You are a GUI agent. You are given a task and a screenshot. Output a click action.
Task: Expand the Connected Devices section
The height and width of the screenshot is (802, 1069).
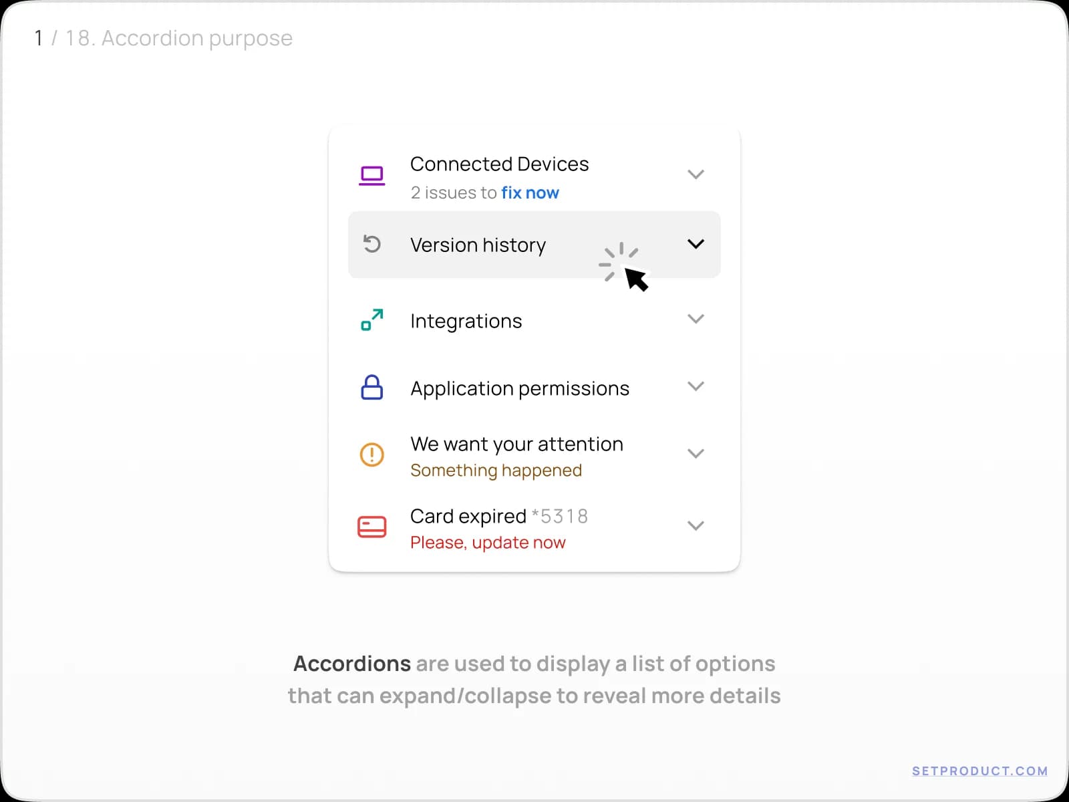point(696,174)
